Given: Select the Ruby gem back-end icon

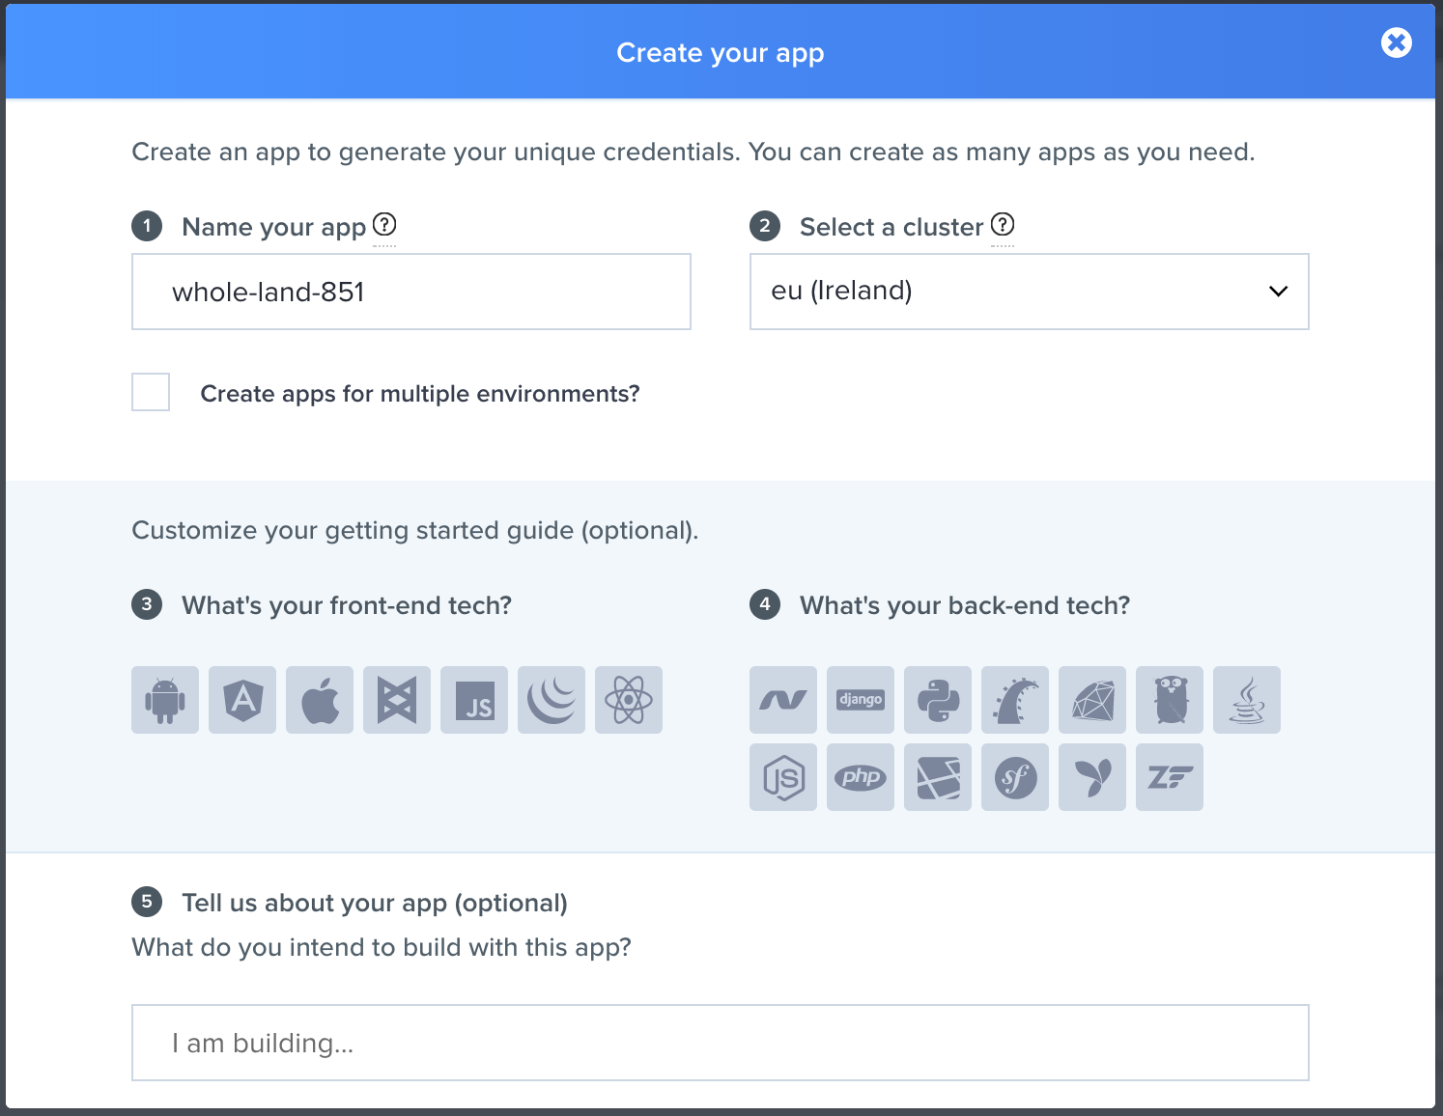Looking at the screenshot, I should [1092, 700].
